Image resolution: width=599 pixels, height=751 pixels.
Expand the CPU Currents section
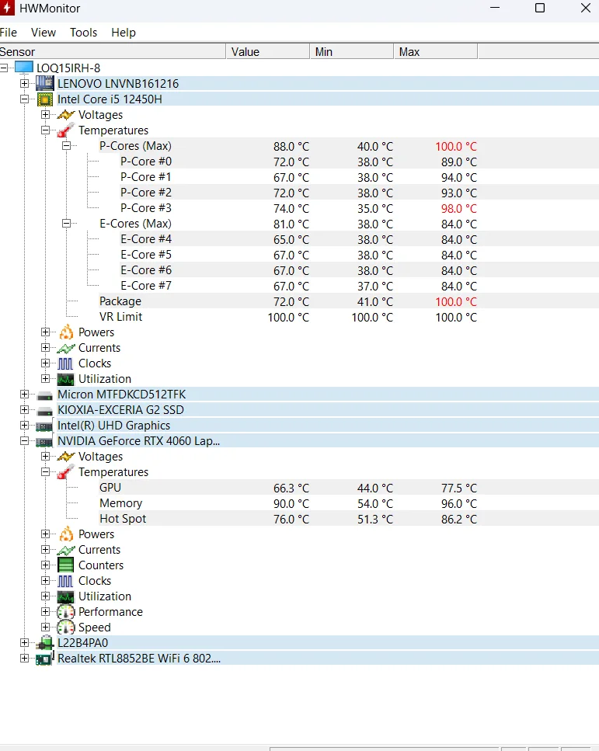click(46, 348)
